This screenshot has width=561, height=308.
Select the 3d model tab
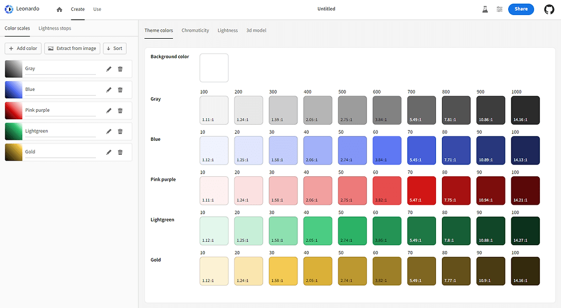(256, 31)
